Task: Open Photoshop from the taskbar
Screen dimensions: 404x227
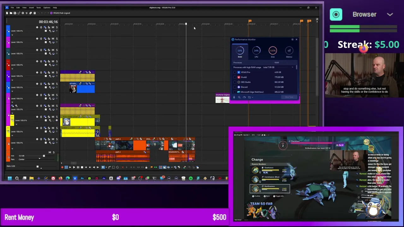Action: click(82, 178)
